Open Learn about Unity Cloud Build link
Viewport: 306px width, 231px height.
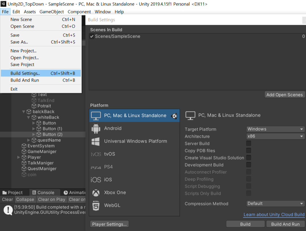coord(274,214)
